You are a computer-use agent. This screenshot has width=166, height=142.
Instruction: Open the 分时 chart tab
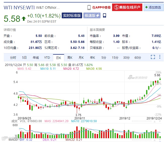point(13,57)
